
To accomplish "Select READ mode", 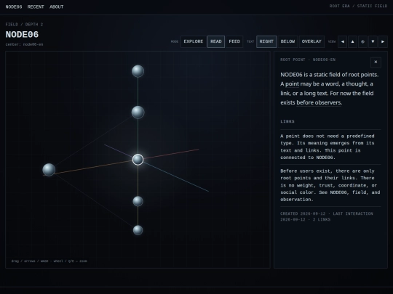I will (216, 42).
